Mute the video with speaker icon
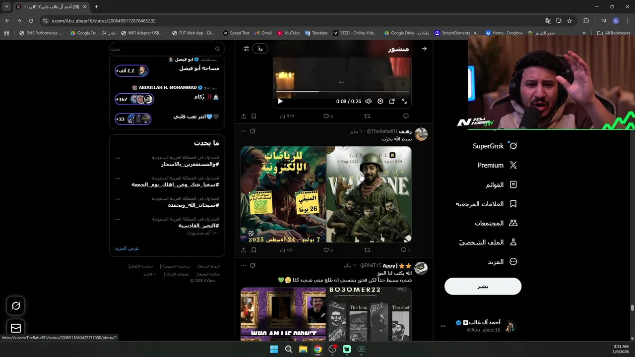The width and height of the screenshot is (635, 357). point(368,101)
